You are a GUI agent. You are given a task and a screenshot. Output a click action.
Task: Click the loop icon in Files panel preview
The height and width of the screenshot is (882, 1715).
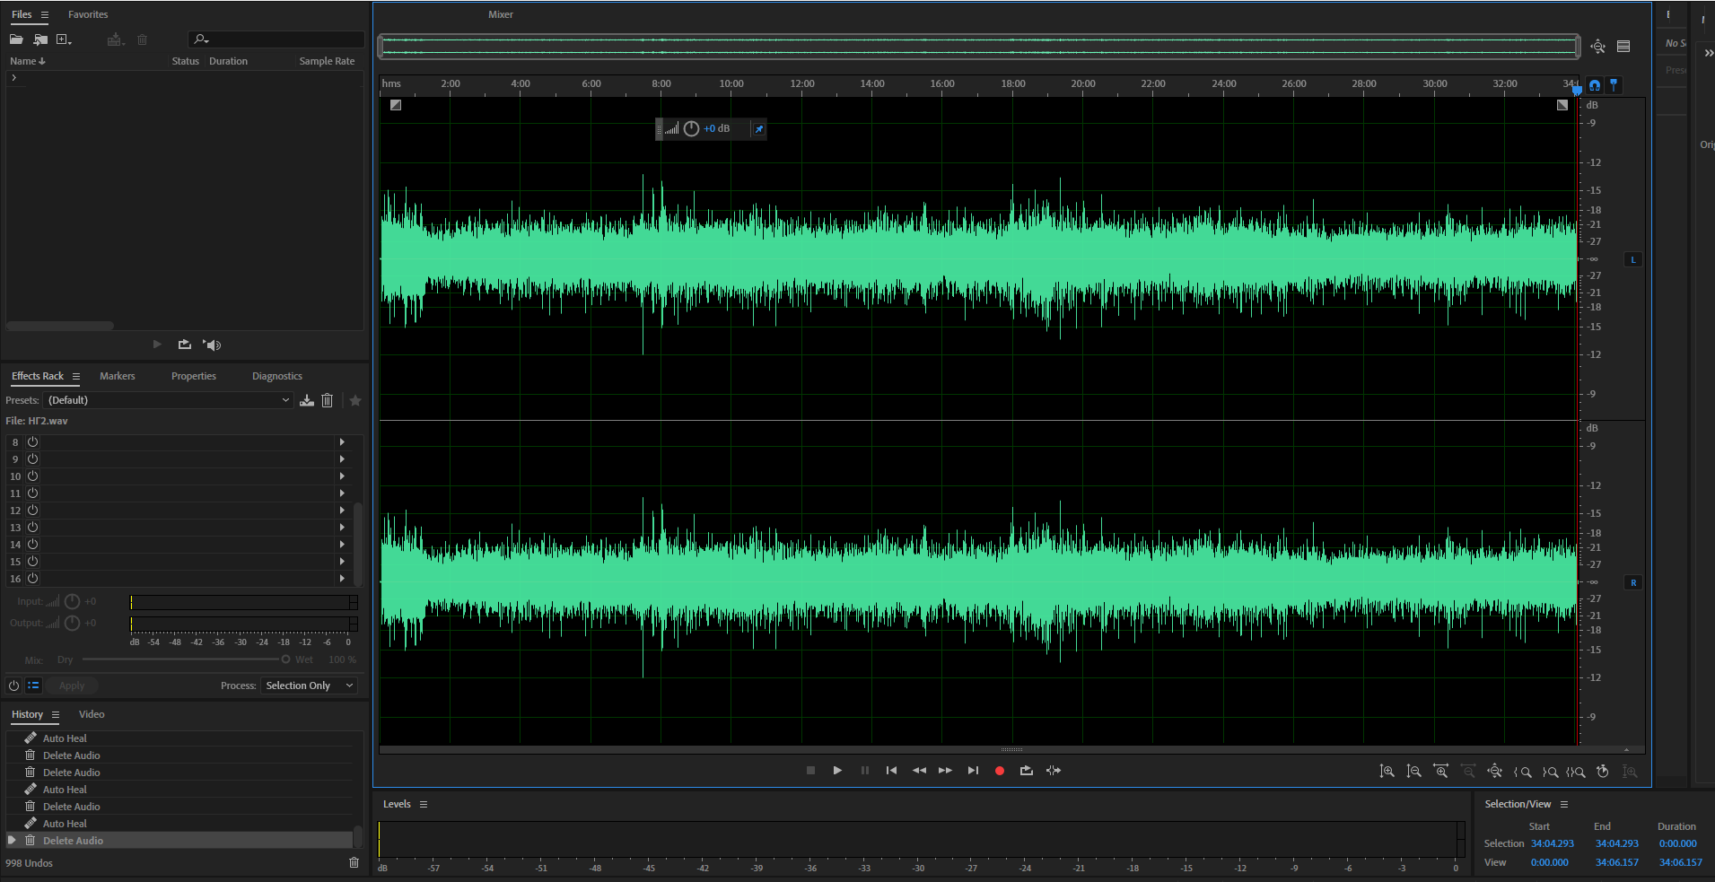pos(185,345)
